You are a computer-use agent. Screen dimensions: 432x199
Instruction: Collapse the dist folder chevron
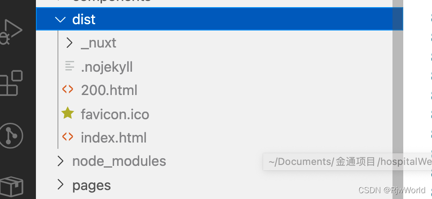(x=60, y=19)
